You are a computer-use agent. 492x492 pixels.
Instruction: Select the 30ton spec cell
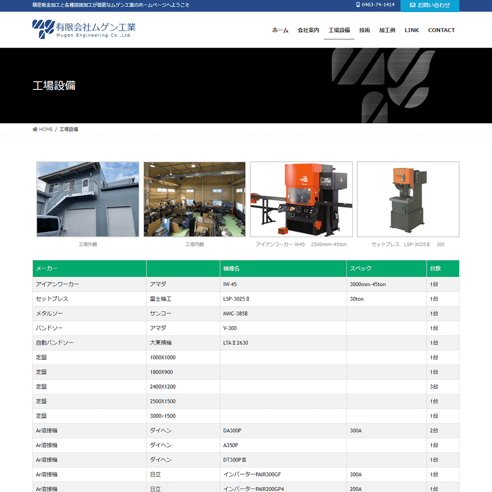387,299
